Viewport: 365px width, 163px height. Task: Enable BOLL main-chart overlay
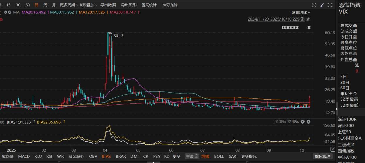tap(219, 156)
